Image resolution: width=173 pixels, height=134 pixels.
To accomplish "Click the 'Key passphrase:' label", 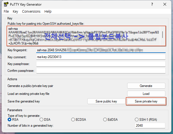I will tap(19, 64).
